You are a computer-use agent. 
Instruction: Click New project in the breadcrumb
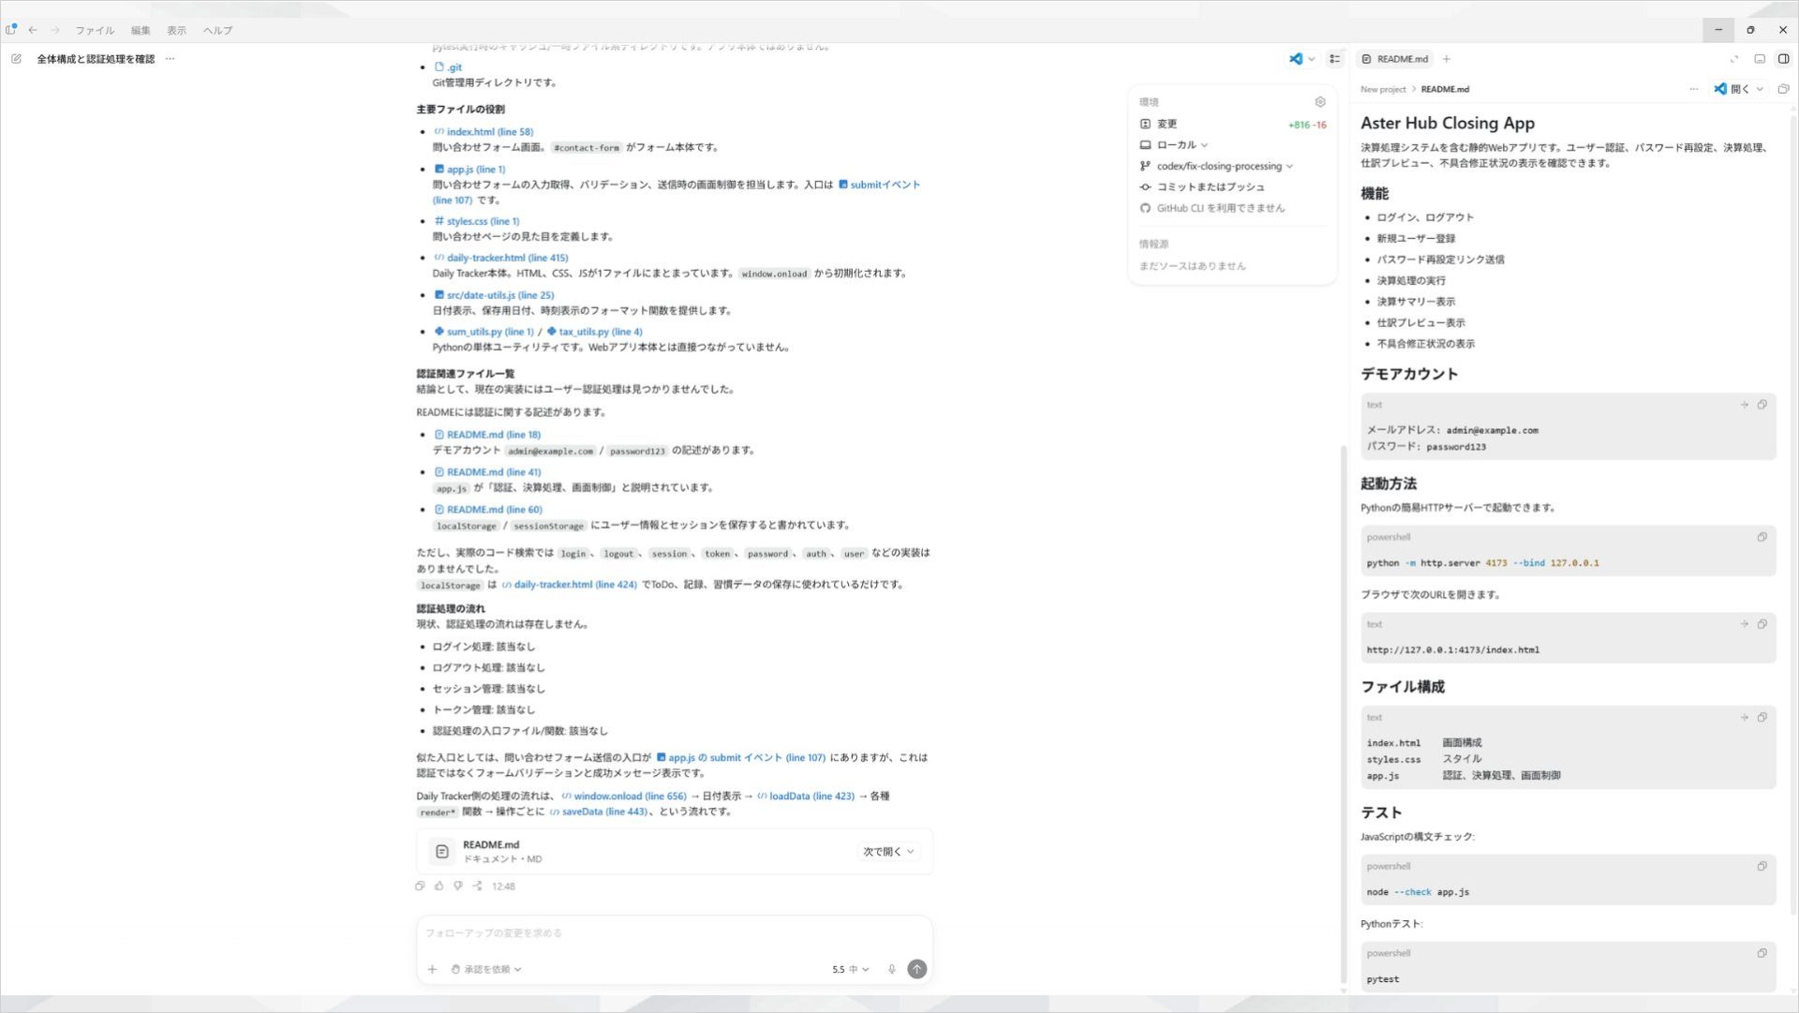pos(1383,90)
